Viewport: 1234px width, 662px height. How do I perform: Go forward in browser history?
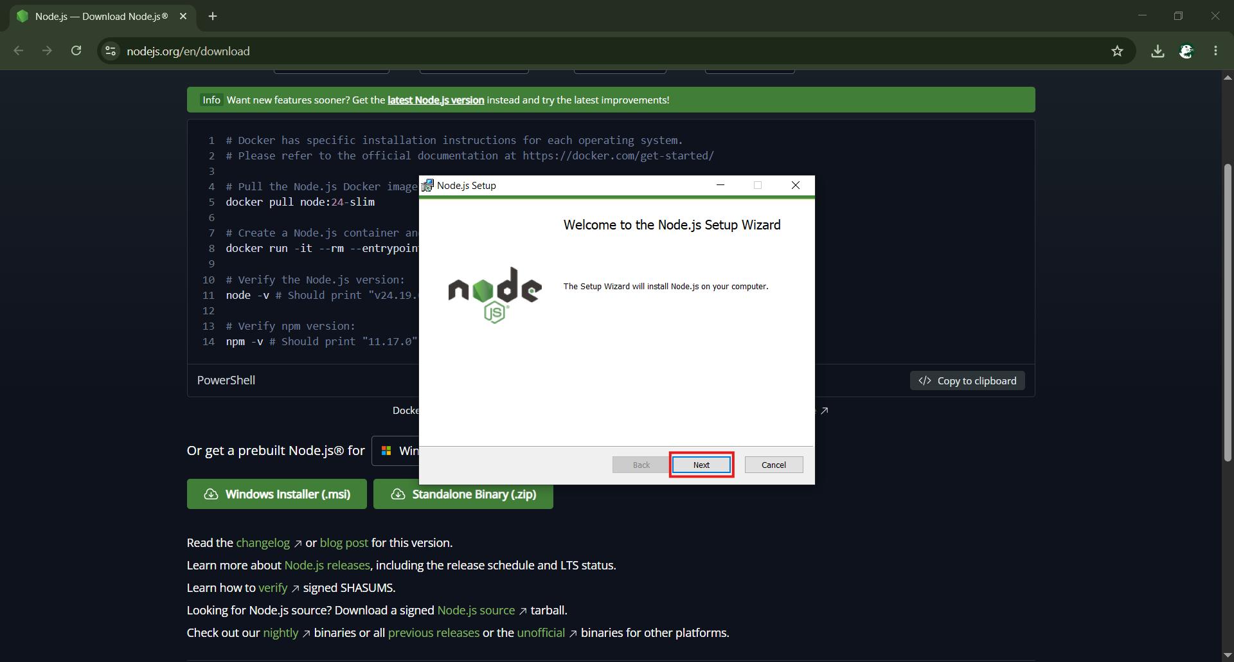pyautogui.click(x=47, y=51)
